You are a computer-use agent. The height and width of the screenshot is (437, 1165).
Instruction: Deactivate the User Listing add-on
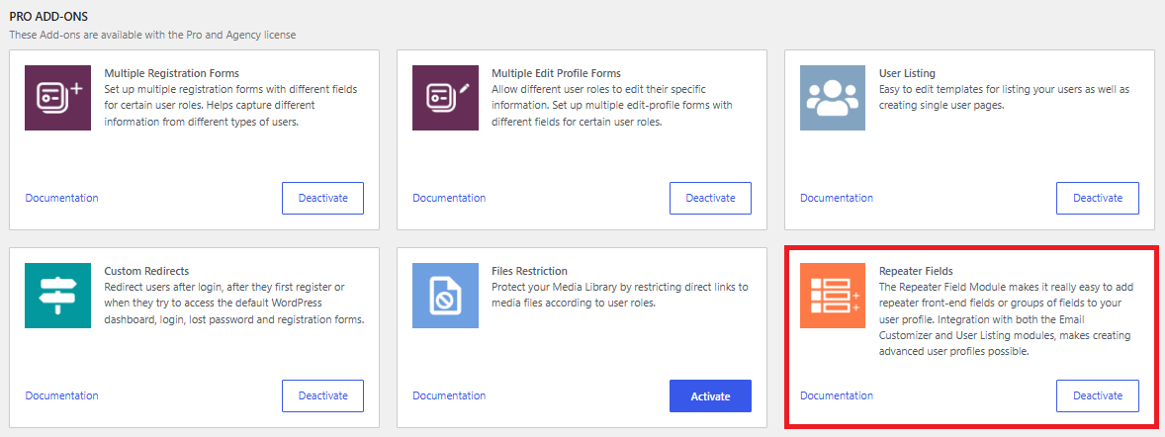(1098, 198)
